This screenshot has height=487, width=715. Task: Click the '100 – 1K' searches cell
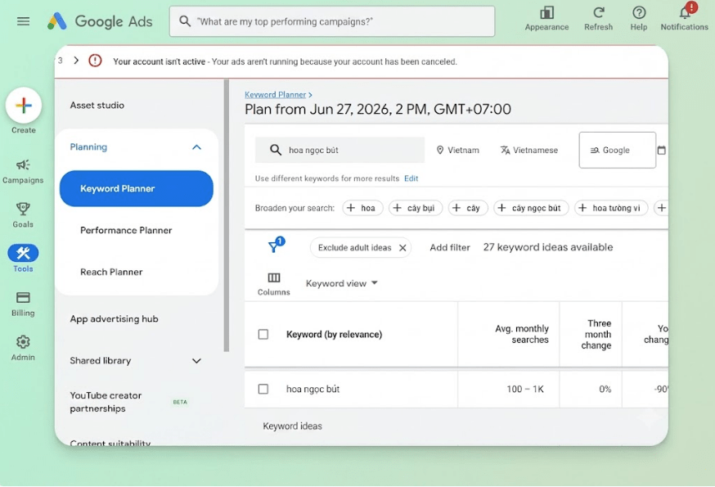click(525, 389)
